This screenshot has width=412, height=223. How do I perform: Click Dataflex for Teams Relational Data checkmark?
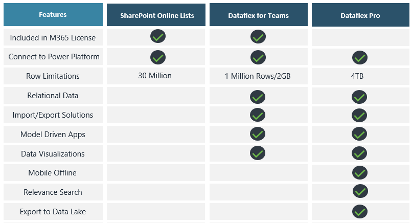(x=258, y=96)
